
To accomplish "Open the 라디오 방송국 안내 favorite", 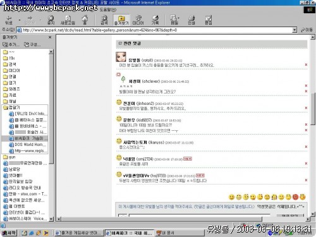I will click(x=22, y=188).
